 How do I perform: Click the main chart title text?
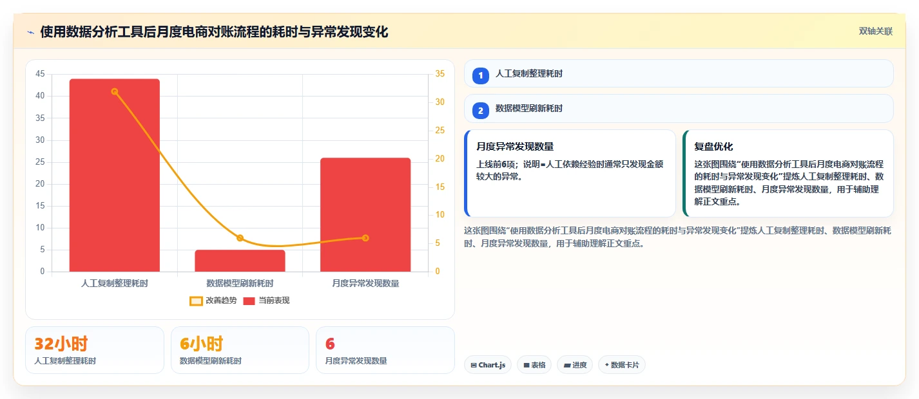point(214,32)
